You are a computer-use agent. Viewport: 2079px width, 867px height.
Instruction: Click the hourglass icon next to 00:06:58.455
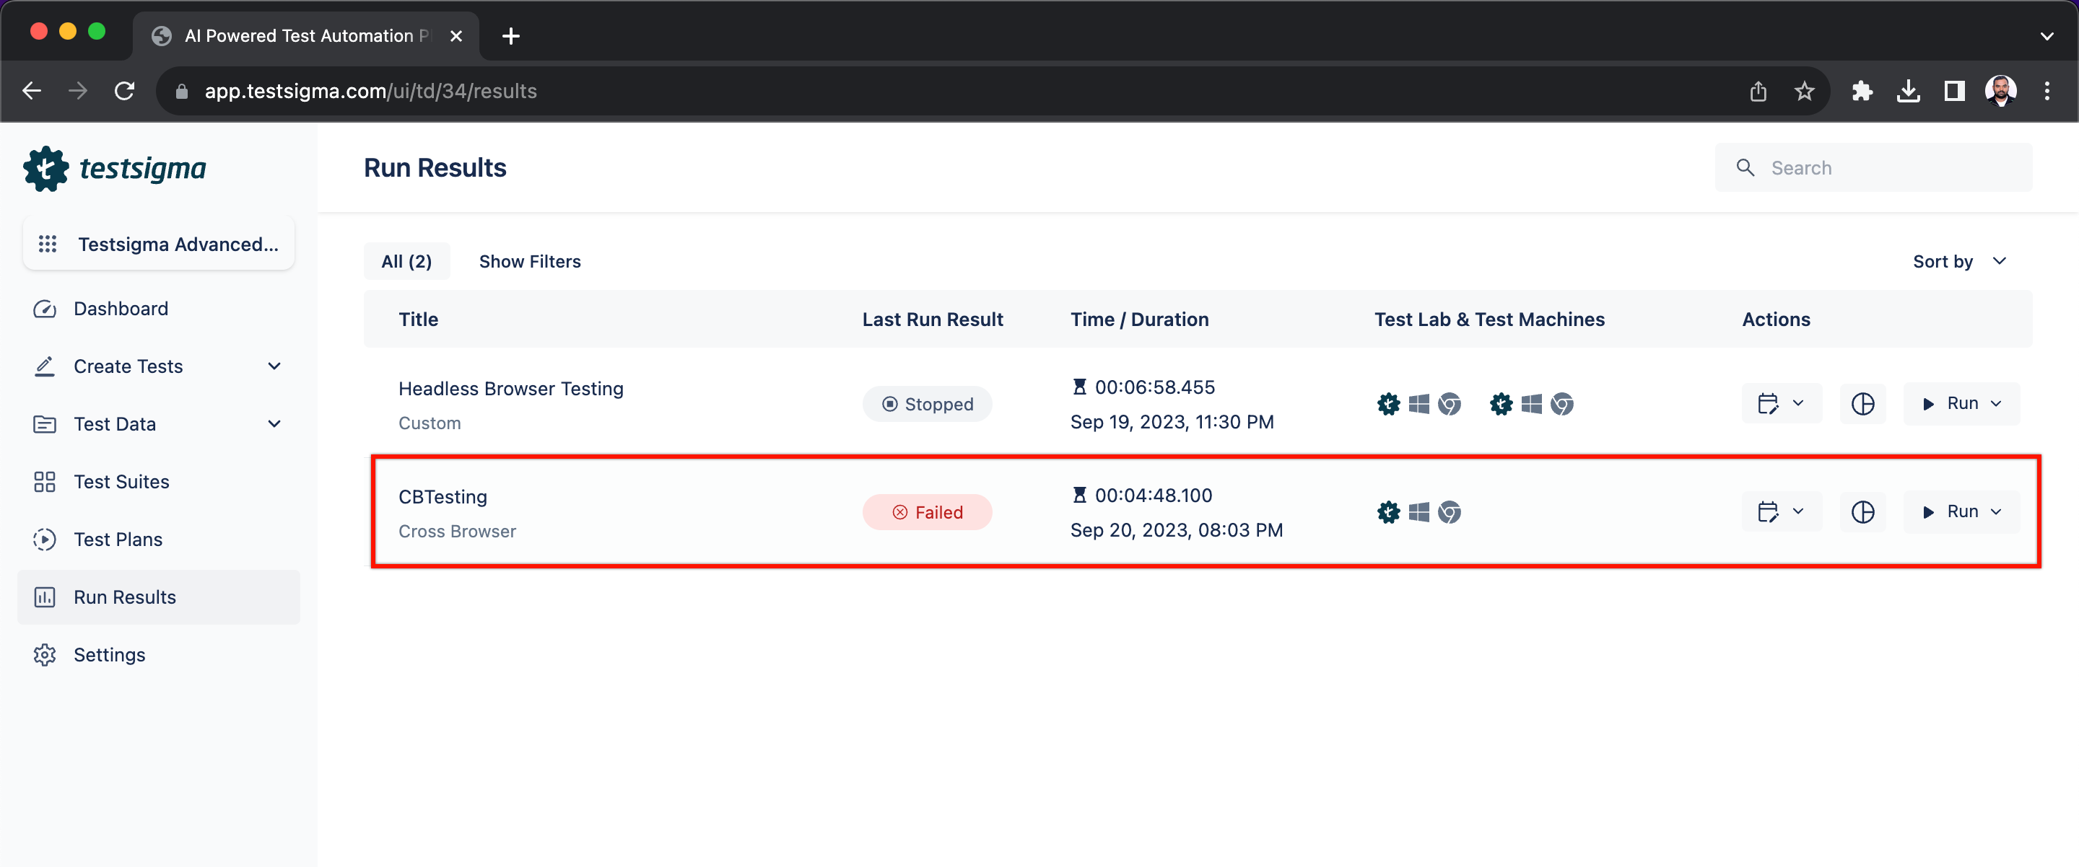(1079, 387)
